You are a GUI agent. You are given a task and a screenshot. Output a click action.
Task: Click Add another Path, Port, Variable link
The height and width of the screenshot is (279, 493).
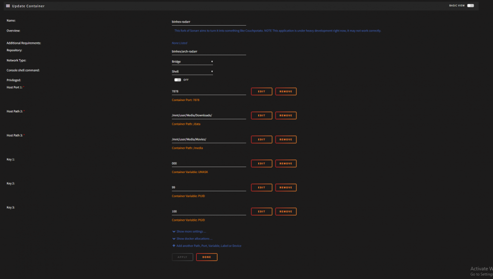(209, 246)
